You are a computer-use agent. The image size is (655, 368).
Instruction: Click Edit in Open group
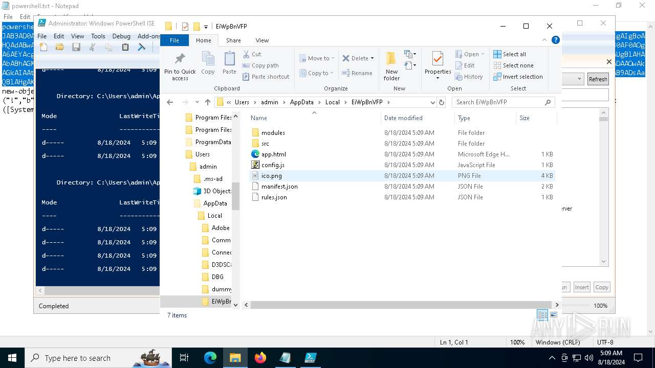tap(465, 65)
